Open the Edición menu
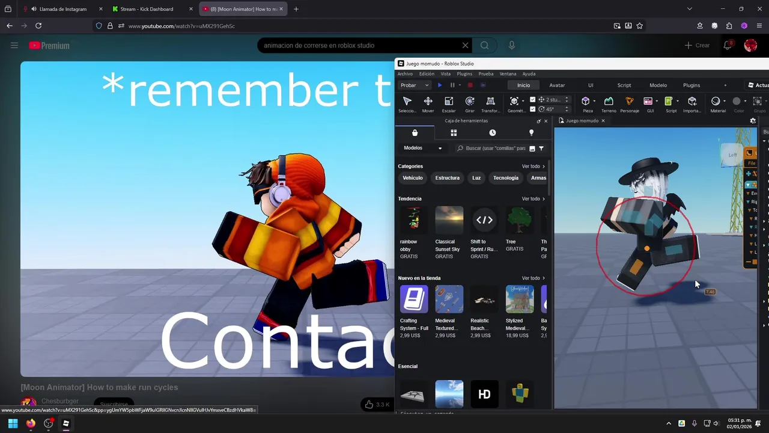Image resolution: width=769 pixels, height=433 pixels. click(427, 74)
